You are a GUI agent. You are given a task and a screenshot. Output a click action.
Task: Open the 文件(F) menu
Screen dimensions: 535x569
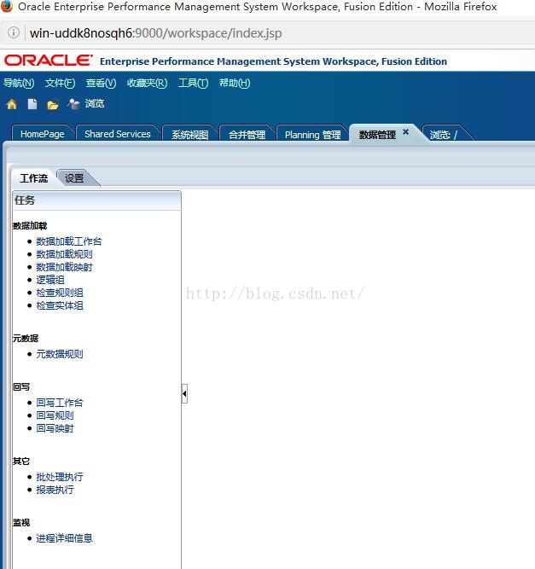60,83
